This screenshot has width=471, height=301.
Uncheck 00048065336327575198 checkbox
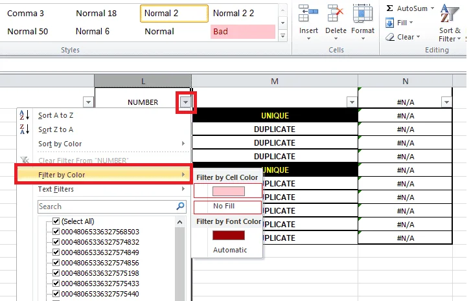point(56,273)
